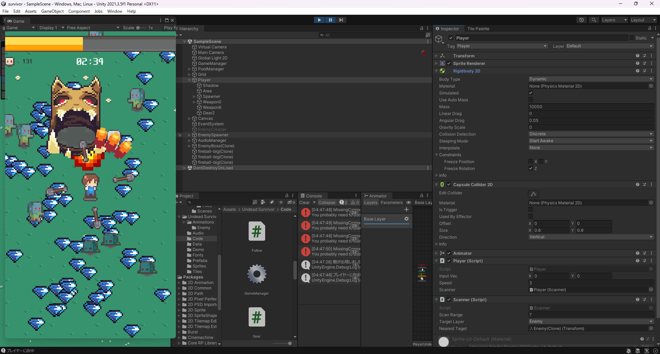The width and height of the screenshot is (660, 354).
Task: Toggle the Simulated checkbox
Action: pos(531,93)
